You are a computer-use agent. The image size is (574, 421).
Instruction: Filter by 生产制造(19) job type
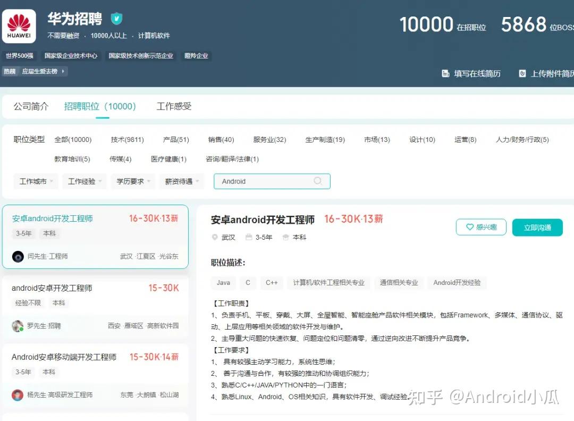click(325, 139)
